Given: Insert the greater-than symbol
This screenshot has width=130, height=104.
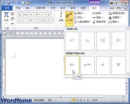Looking at the screenshot, I should tap(49, 21).
